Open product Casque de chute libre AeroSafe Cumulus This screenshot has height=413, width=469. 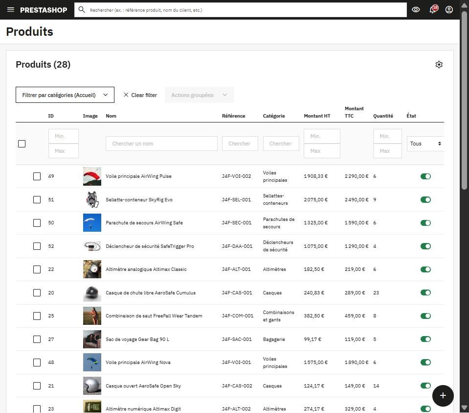click(151, 292)
